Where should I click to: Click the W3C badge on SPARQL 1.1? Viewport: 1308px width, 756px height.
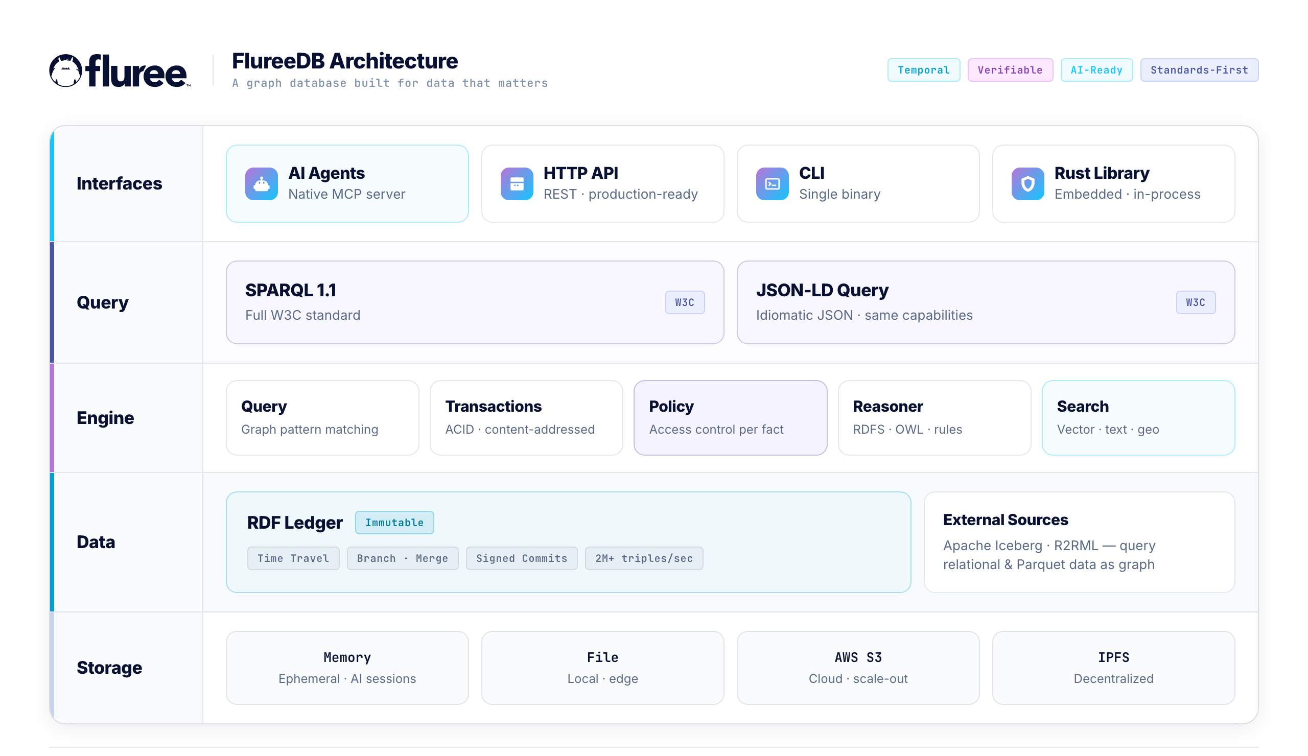(x=685, y=302)
